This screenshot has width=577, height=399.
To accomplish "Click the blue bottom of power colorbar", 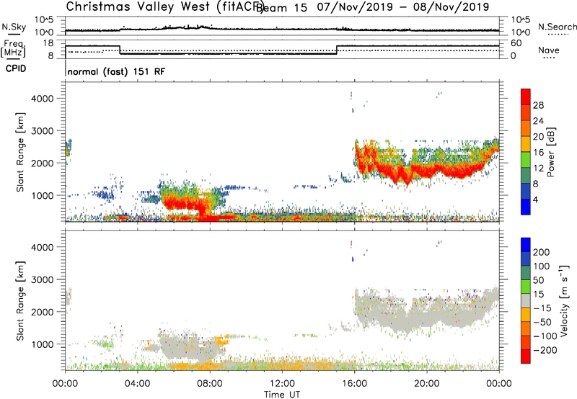I will pyautogui.click(x=526, y=207).
